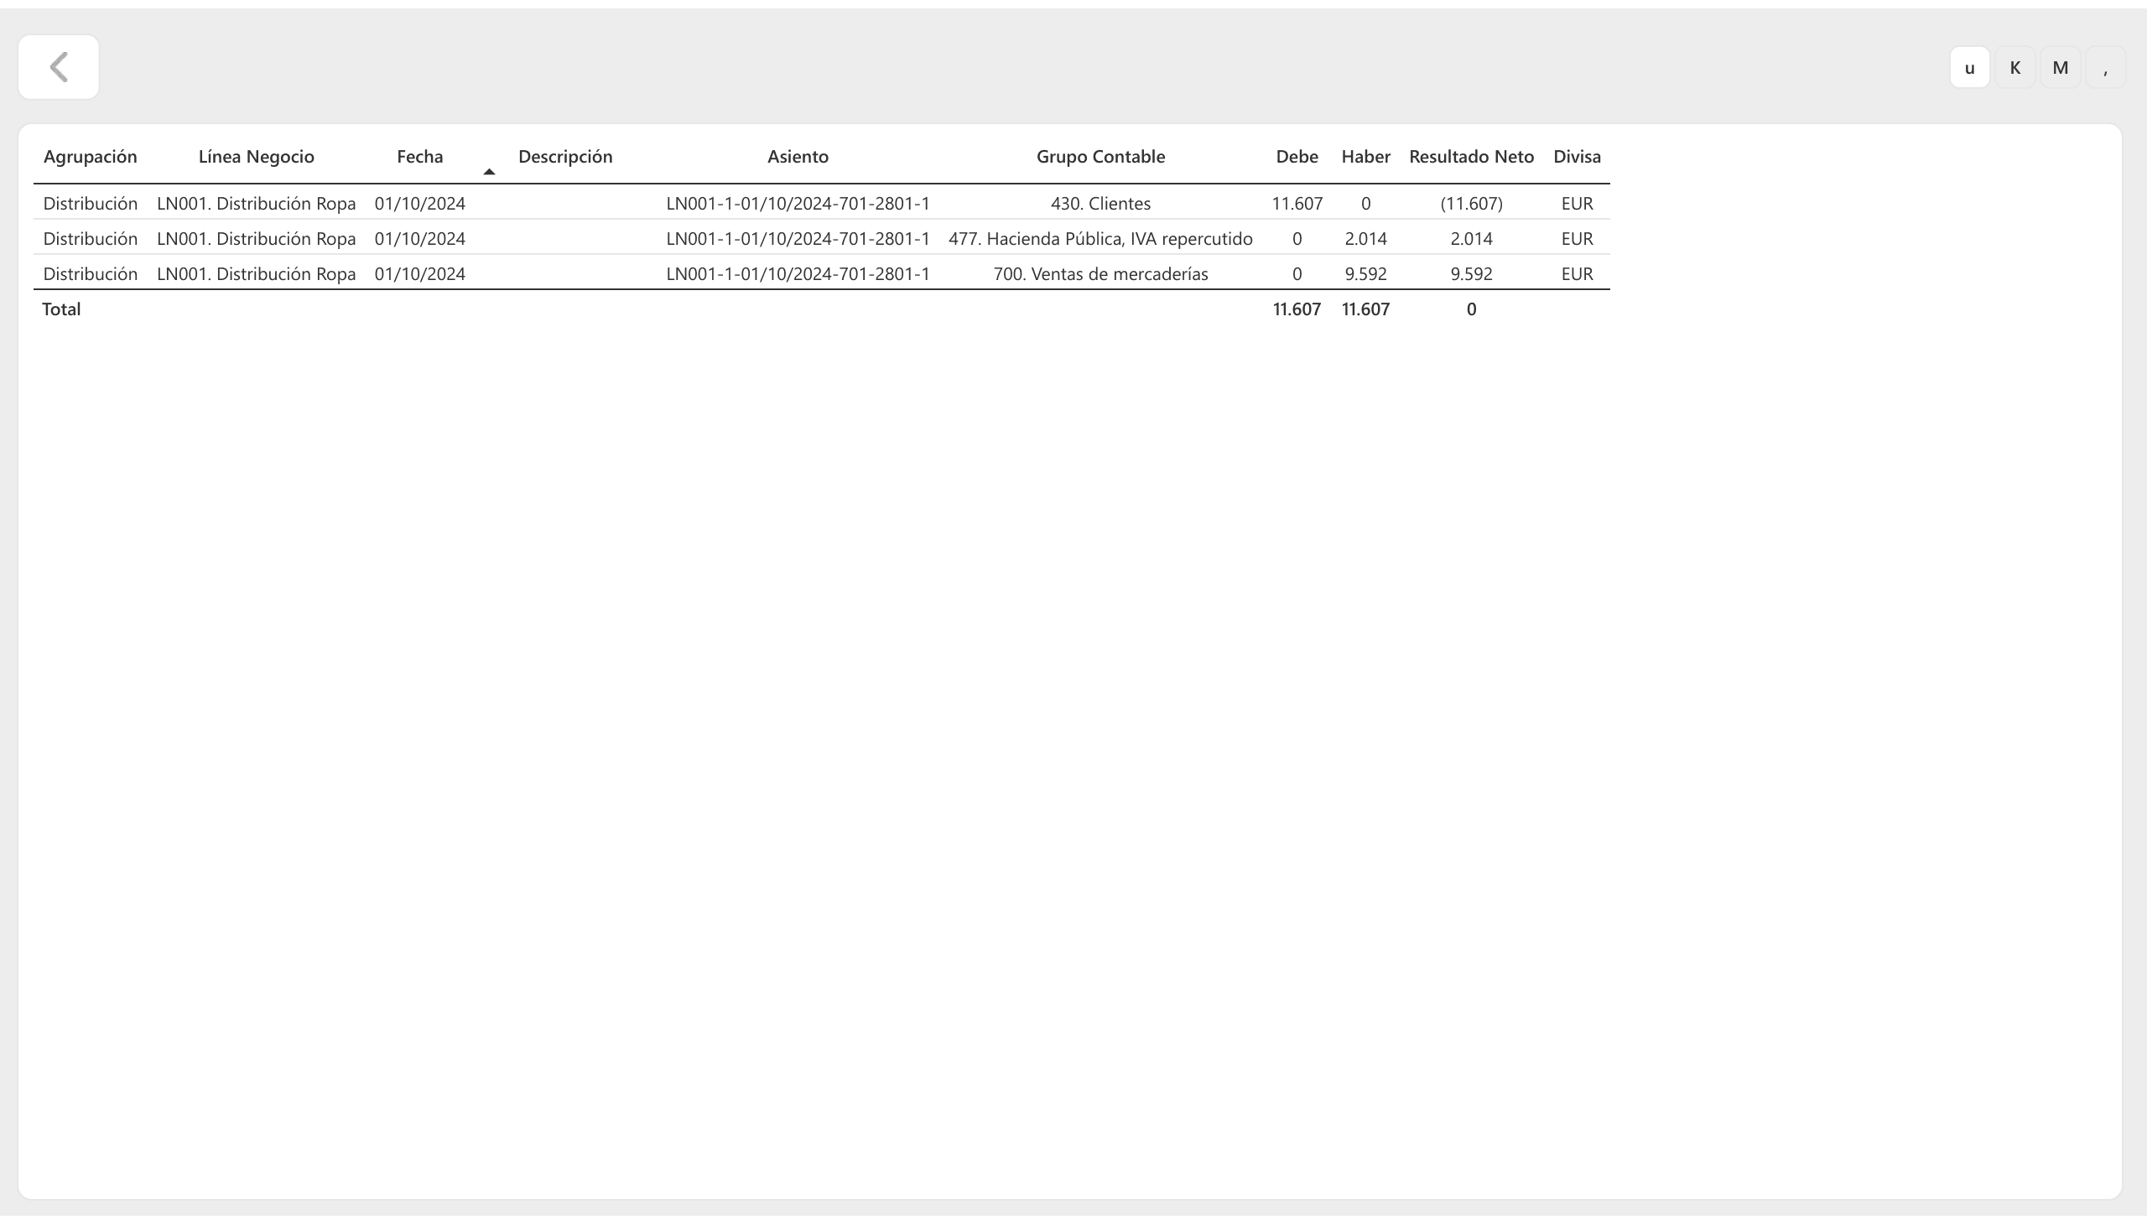The image size is (2147, 1225).
Task: Click date 01/10/2024 in the Clientes row
Action: coord(420,204)
